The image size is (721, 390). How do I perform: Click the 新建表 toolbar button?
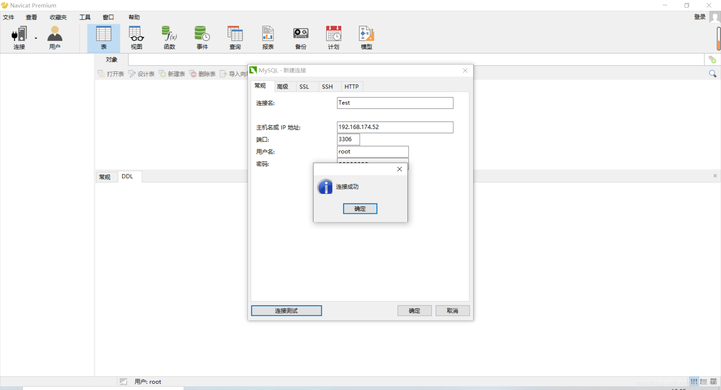(172, 74)
